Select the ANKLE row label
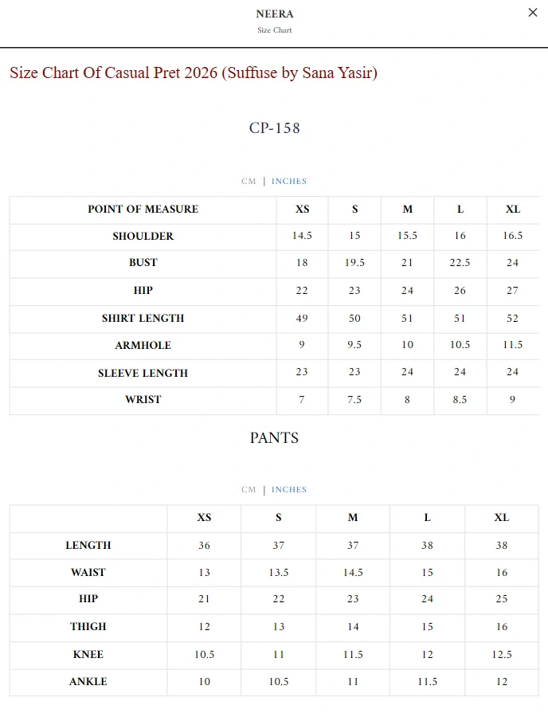This screenshot has height=717, width=548. [x=88, y=682]
